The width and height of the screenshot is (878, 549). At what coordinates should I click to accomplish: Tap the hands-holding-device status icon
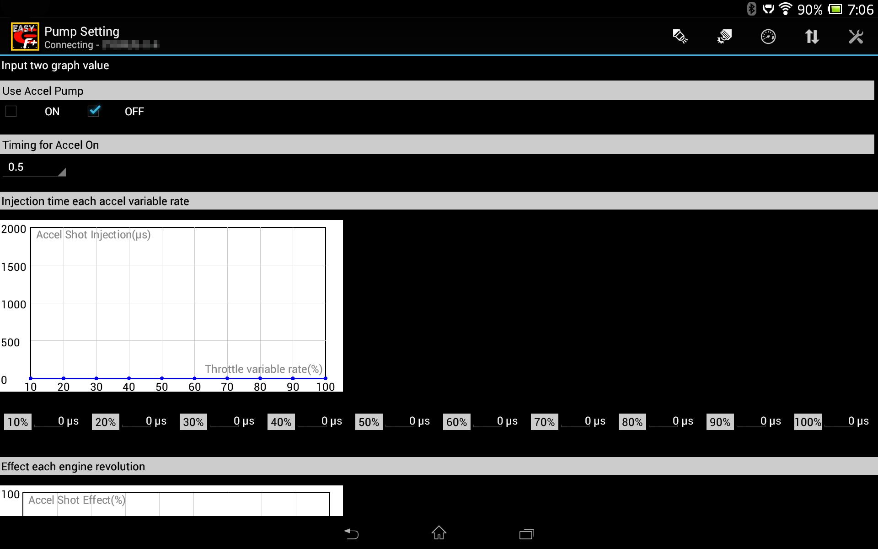[768, 9]
